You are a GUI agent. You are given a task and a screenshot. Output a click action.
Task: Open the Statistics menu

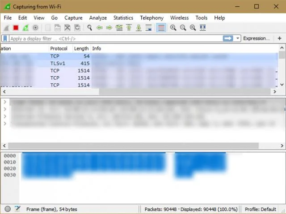(123, 18)
